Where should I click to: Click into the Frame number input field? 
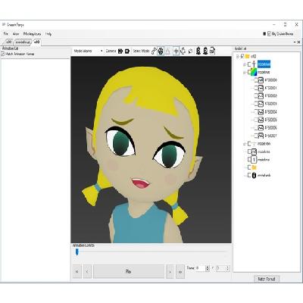201,268
